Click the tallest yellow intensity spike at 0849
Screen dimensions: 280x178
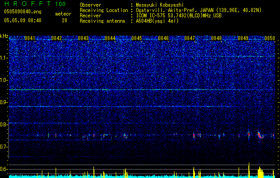coord(249,170)
